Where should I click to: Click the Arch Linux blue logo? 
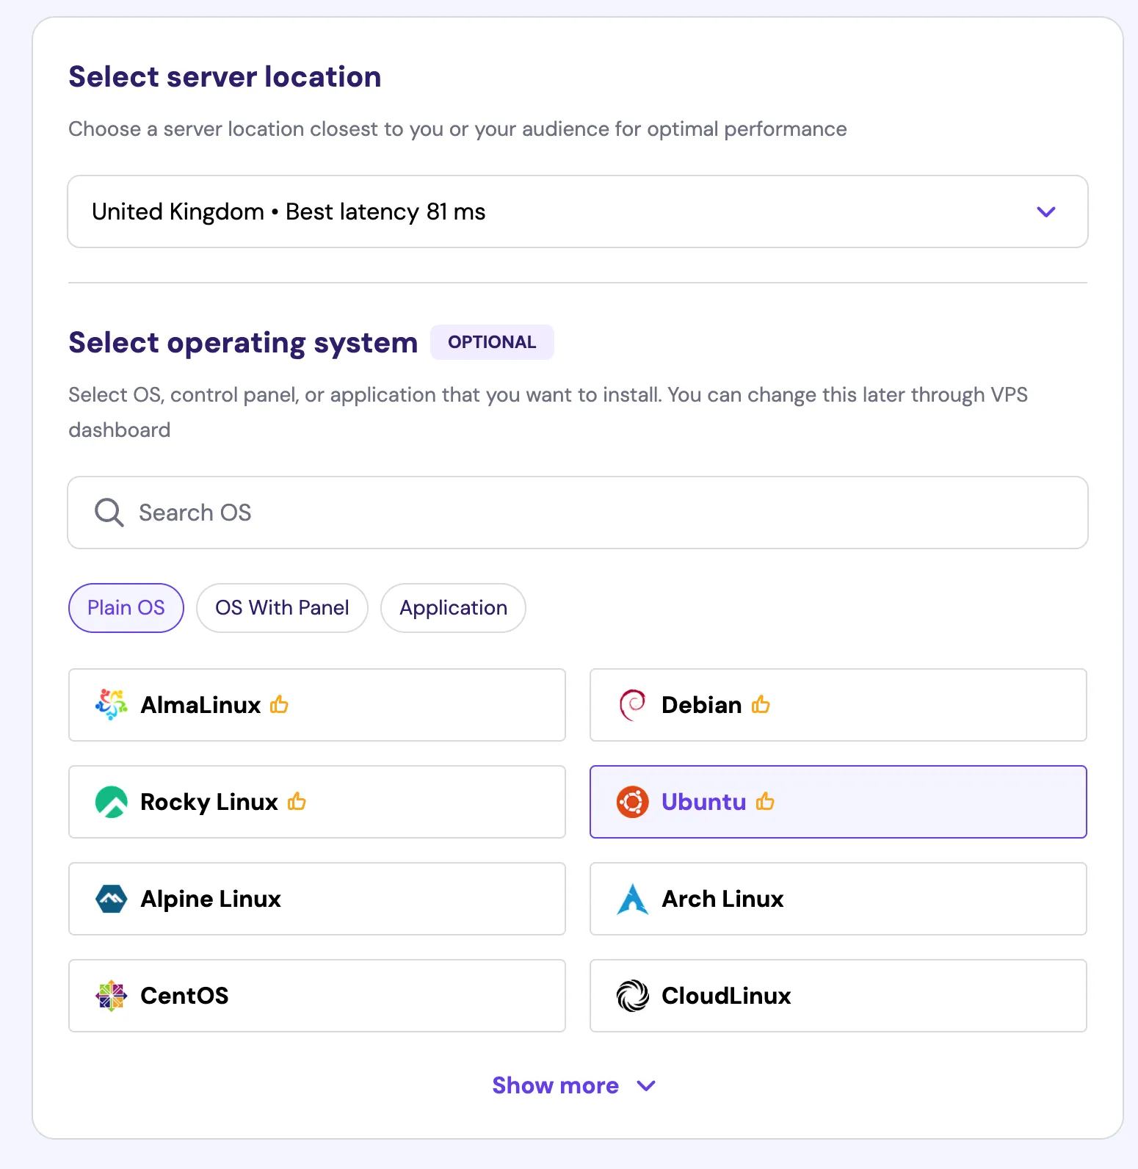633,899
